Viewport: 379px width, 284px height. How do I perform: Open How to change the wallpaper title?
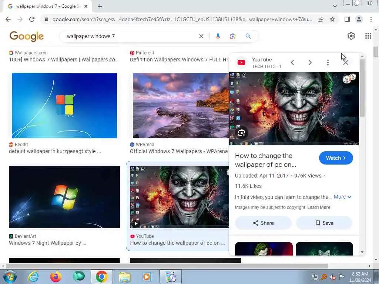(265, 160)
